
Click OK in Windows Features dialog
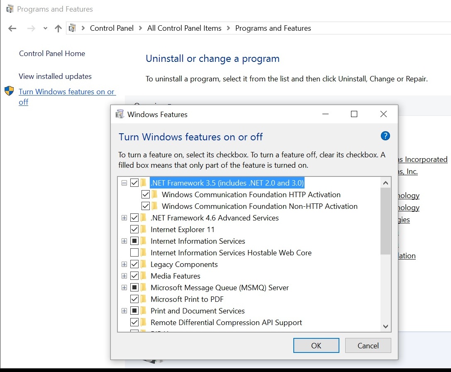point(316,345)
